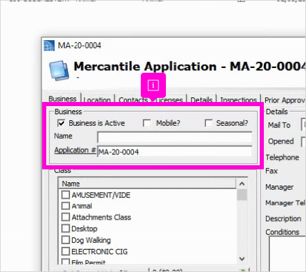The width and height of the screenshot is (306, 272).
Task: Go to the Inspections tab
Action: 239,100
